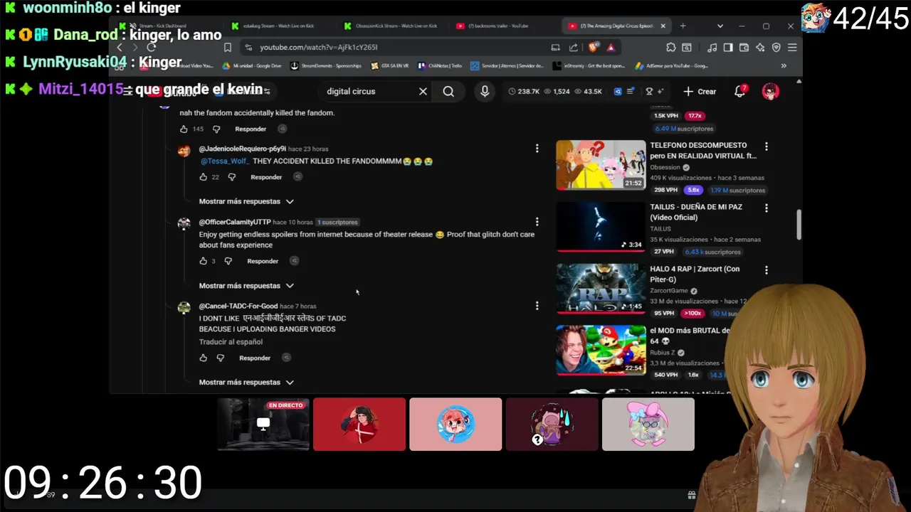Expand the bookmarks bar overflow chevron
This screenshot has width=911, height=512.
(x=784, y=66)
